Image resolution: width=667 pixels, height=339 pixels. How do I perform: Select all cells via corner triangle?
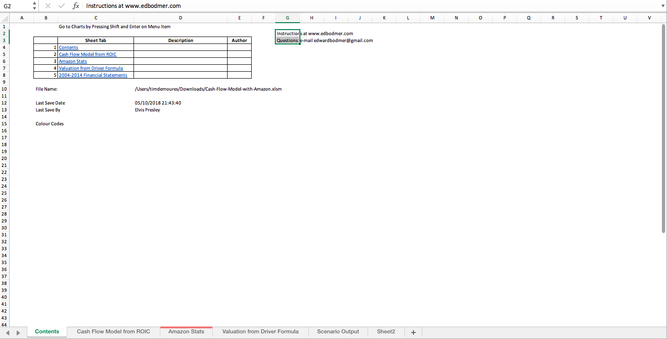(x=5, y=18)
